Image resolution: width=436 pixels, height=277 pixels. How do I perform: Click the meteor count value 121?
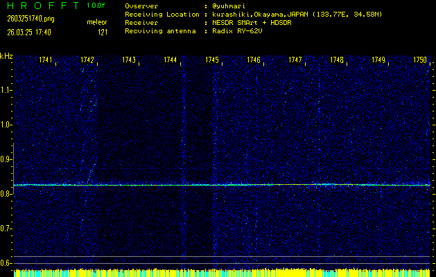tap(102, 32)
